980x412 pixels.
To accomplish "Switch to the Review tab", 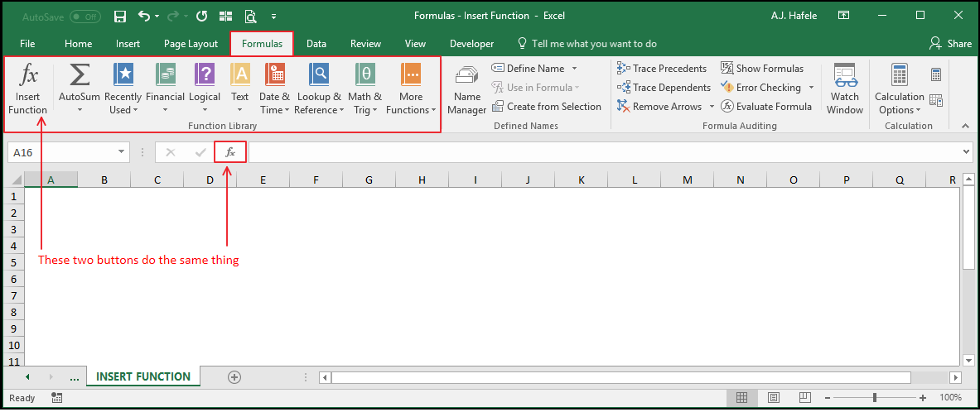I will pos(365,44).
